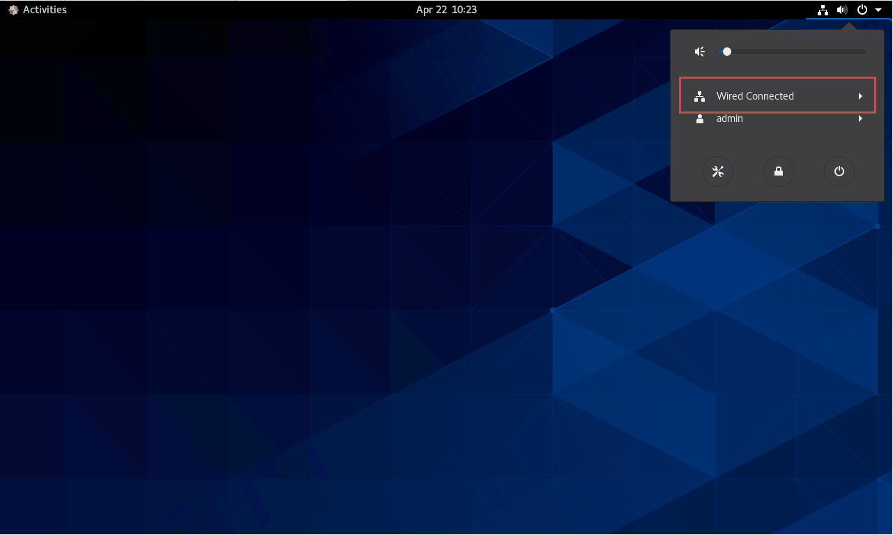Image resolution: width=893 pixels, height=535 pixels.
Task: Close system menu via top bar dropdown arrow
Action: point(878,10)
